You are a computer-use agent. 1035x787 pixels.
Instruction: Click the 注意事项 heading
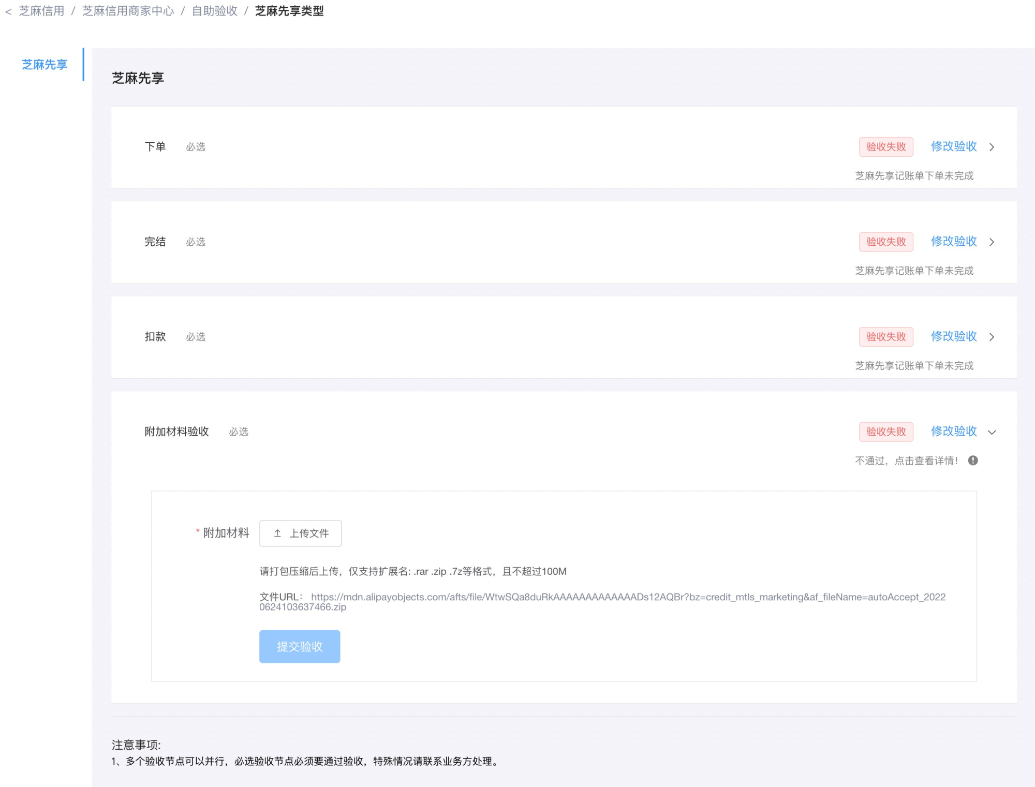pyautogui.click(x=136, y=745)
